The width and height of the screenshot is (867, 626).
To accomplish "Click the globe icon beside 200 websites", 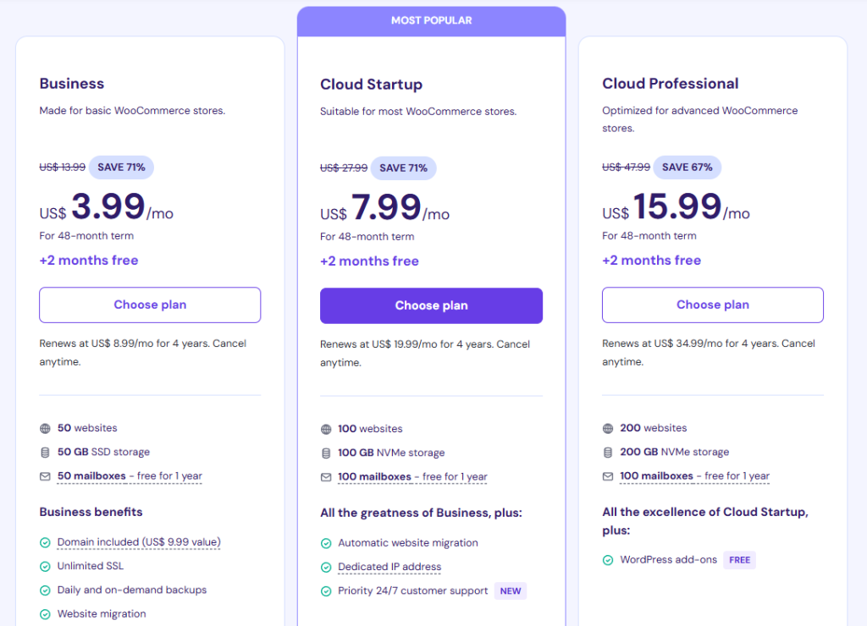I will [x=608, y=428].
